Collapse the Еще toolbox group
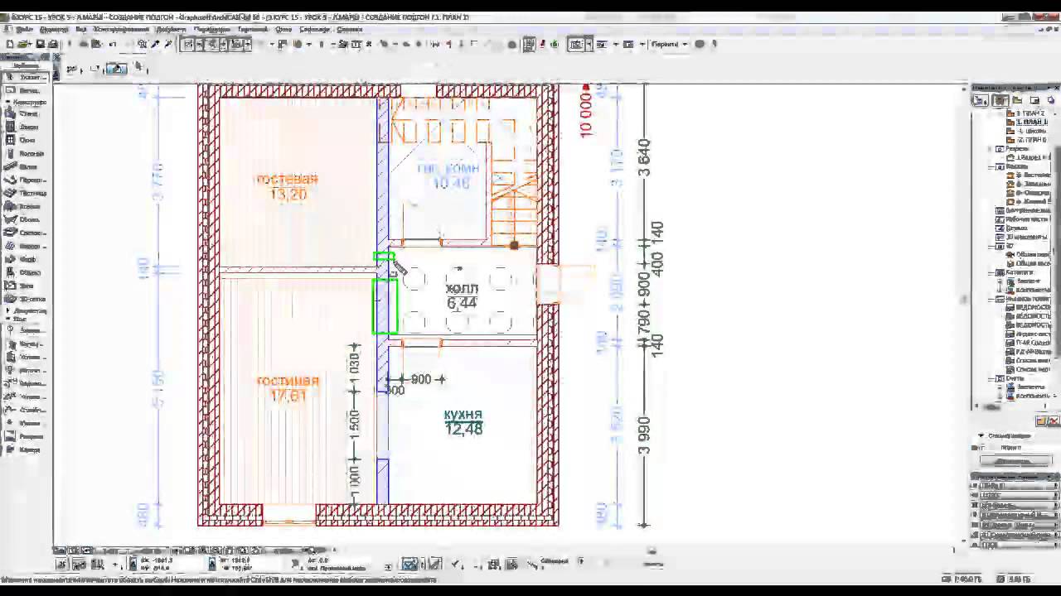This screenshot has width=1061, height=596. (7, 319)
